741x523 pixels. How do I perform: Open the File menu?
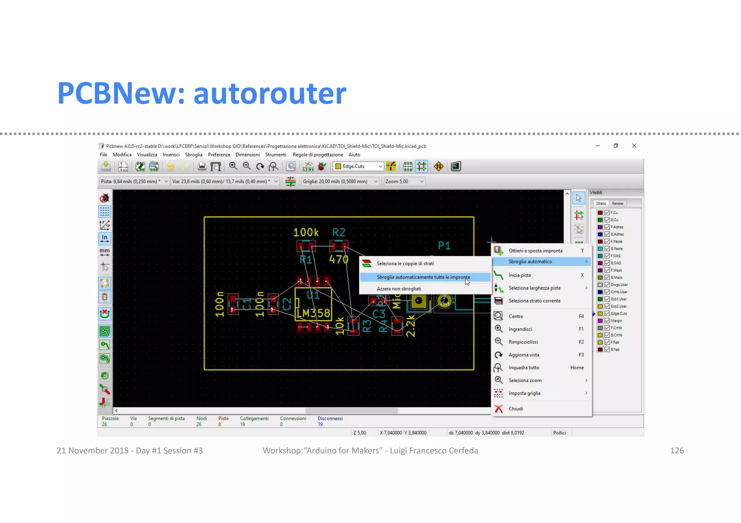(x=103, y=155)
